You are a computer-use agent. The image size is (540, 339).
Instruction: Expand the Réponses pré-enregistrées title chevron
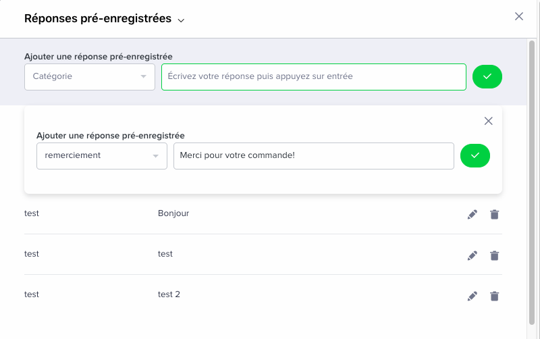pos(181,20)
